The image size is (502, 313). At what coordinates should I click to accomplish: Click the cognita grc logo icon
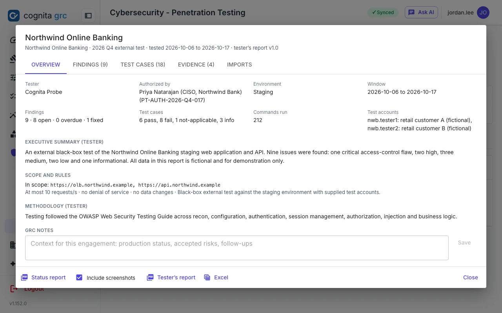point(14,16)
